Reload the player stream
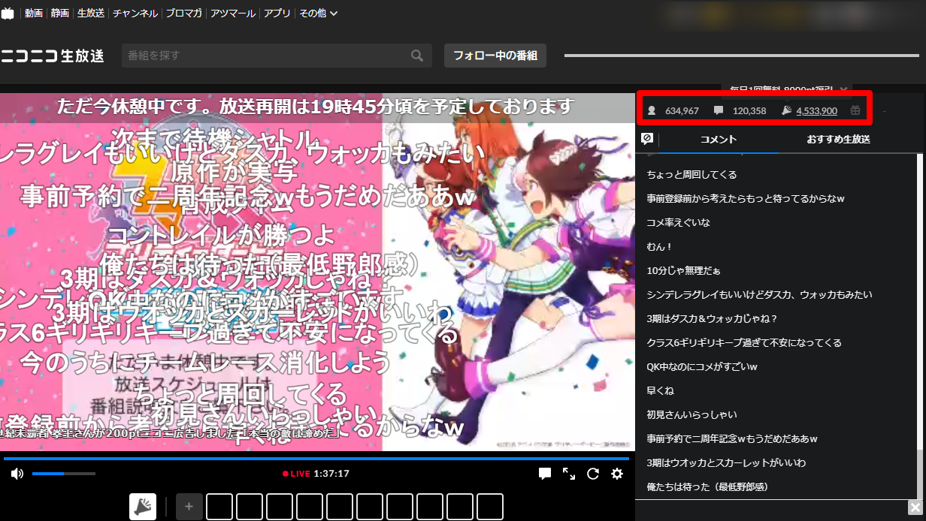 (x=593, y=474)
